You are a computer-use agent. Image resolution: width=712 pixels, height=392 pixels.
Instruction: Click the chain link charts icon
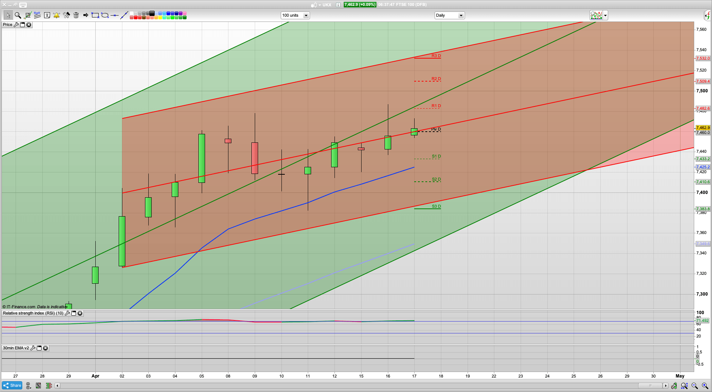[29, 386]
